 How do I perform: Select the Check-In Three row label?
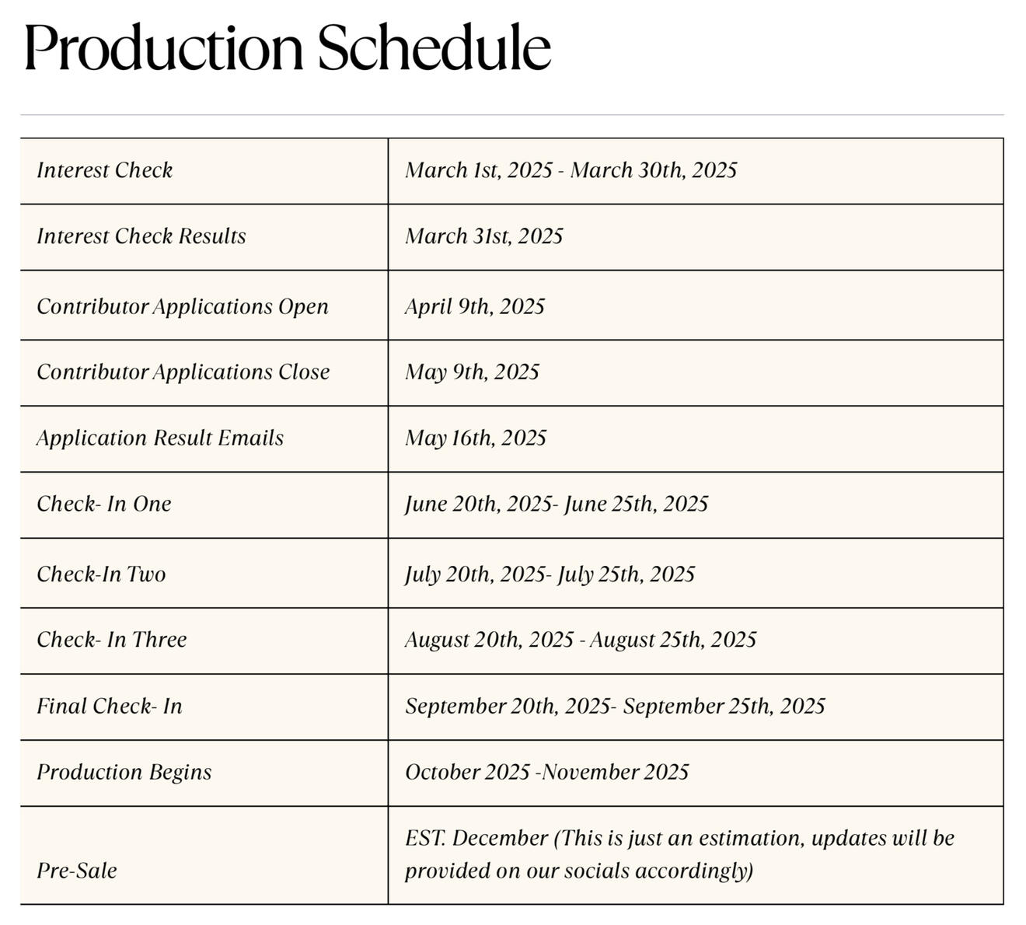pyautogui.click(x=112, y=640)
